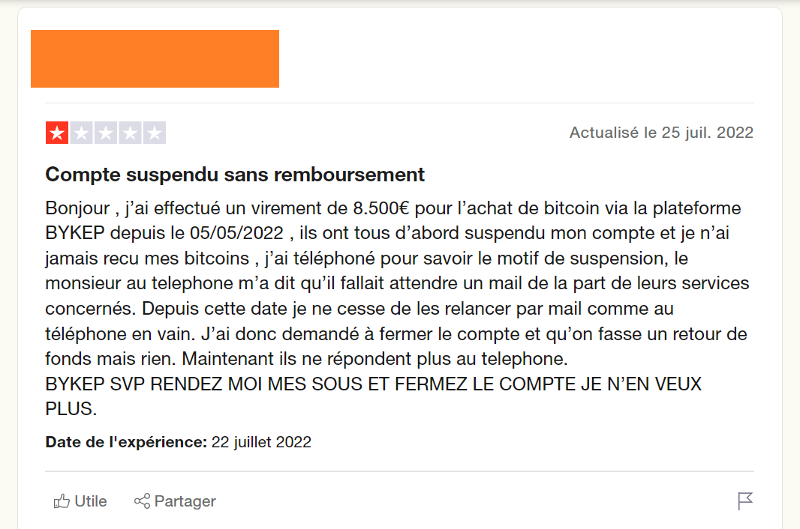
Task: Select the first red star of the rating
Action: (x=56, y=132)
